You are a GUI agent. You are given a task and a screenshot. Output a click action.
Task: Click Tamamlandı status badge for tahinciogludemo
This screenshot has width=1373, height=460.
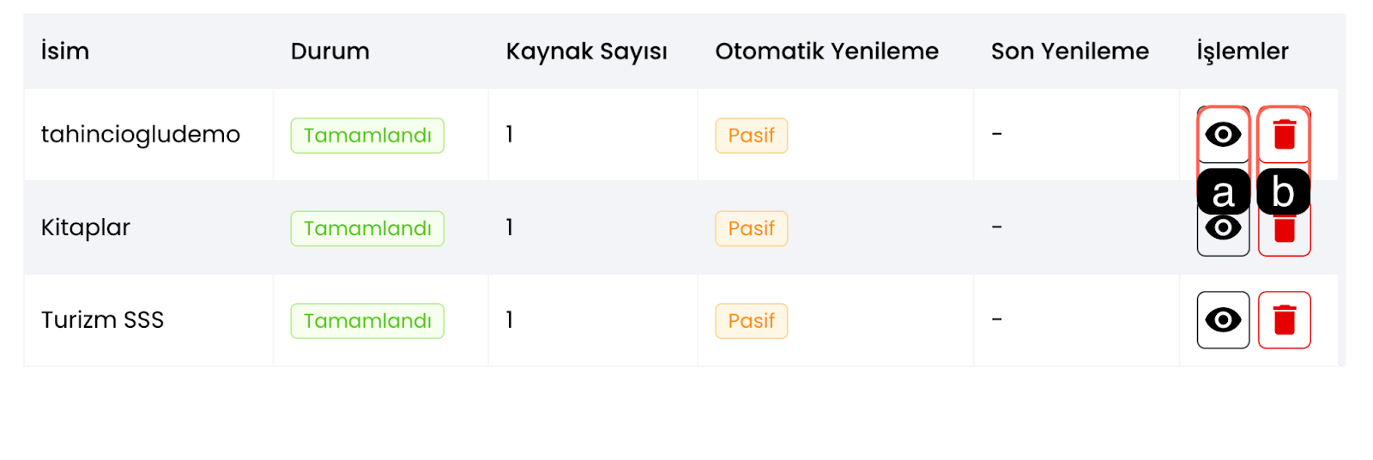(367, 136)
